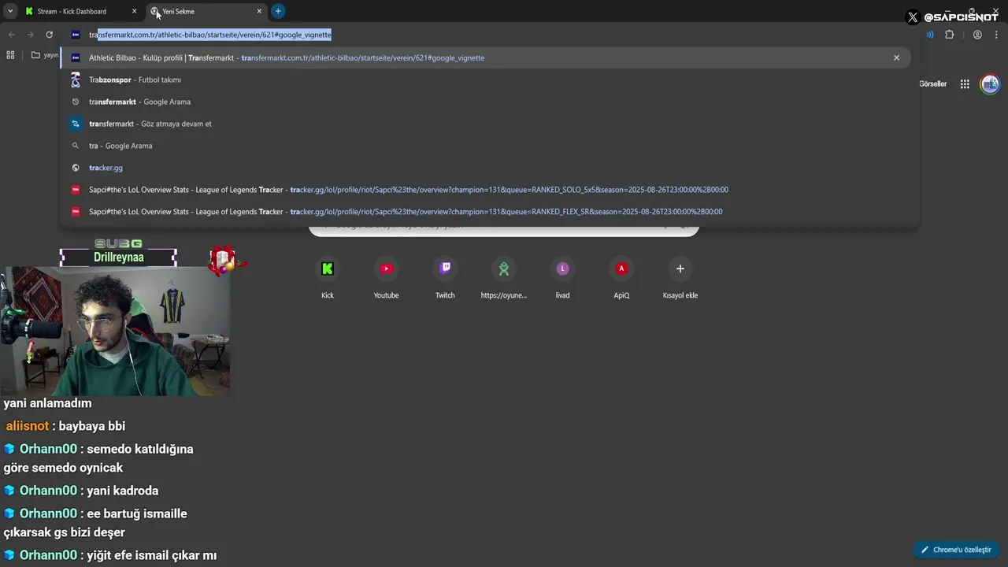The image size is (1008, 567).
Task: Click chat message 'yani kadroda'
Action: coord(122,491)
